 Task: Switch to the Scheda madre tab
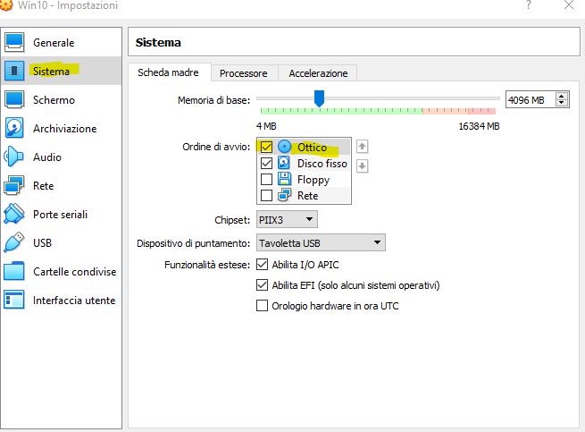[x=168, y=72]
